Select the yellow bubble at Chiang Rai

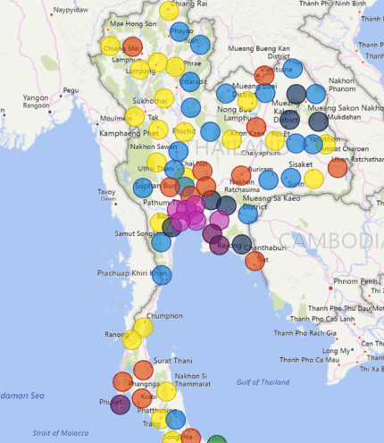(169, 11)
